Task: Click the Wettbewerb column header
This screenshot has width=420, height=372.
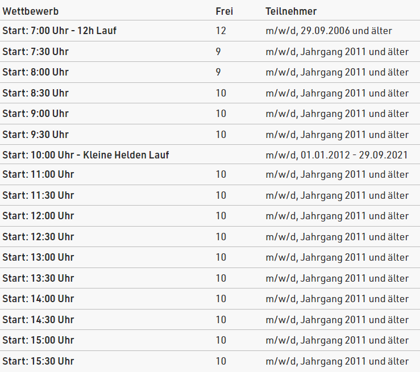Action: point(31,11)
